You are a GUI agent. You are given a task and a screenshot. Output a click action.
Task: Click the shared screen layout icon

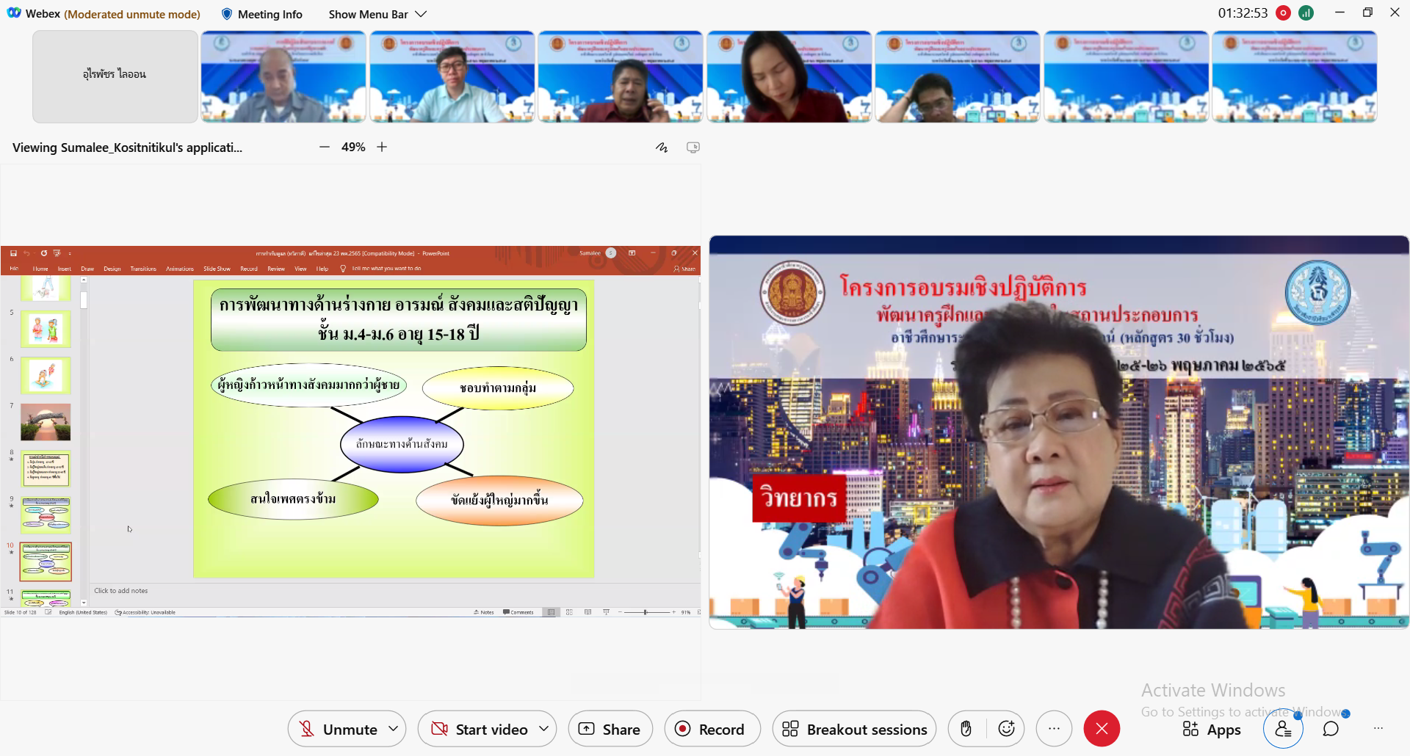(693, 148)
